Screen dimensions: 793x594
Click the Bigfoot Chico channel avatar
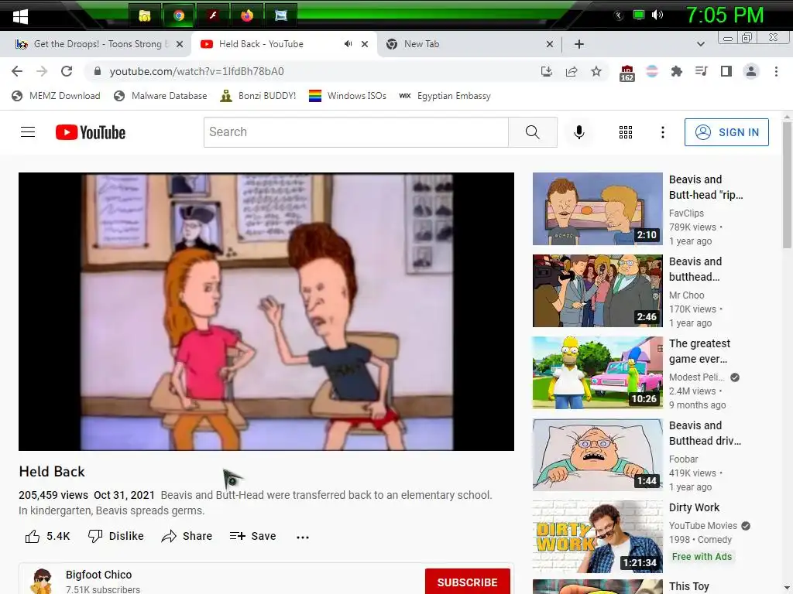(42, 581)
